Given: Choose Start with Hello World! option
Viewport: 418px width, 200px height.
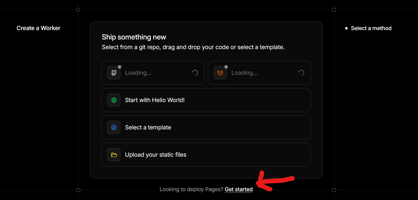Looking at the screenshot, I should [x=206, y=100].
